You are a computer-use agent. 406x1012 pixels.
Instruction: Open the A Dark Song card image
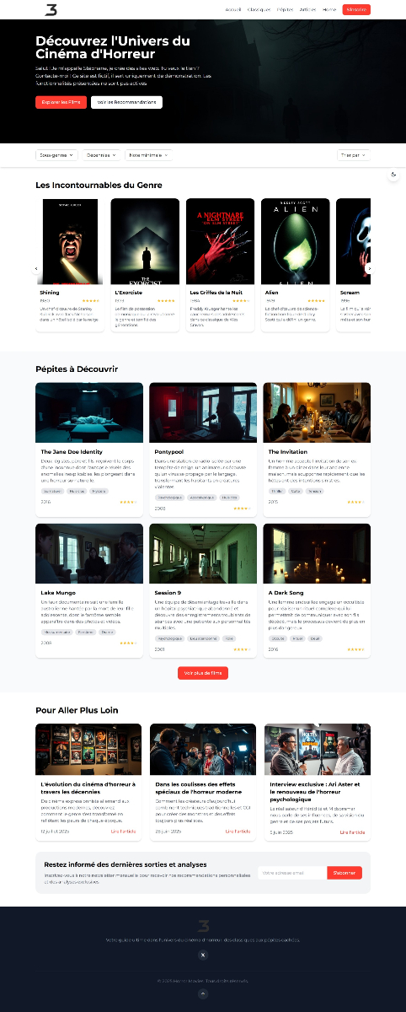click(317, 553)
